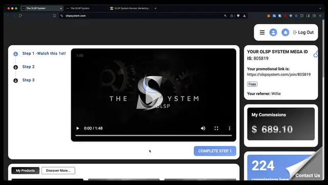The height and width of the screenshot is (185, 328).
Task: Click the chain link icon beside MEGA ID
Action: click(316, 54)
